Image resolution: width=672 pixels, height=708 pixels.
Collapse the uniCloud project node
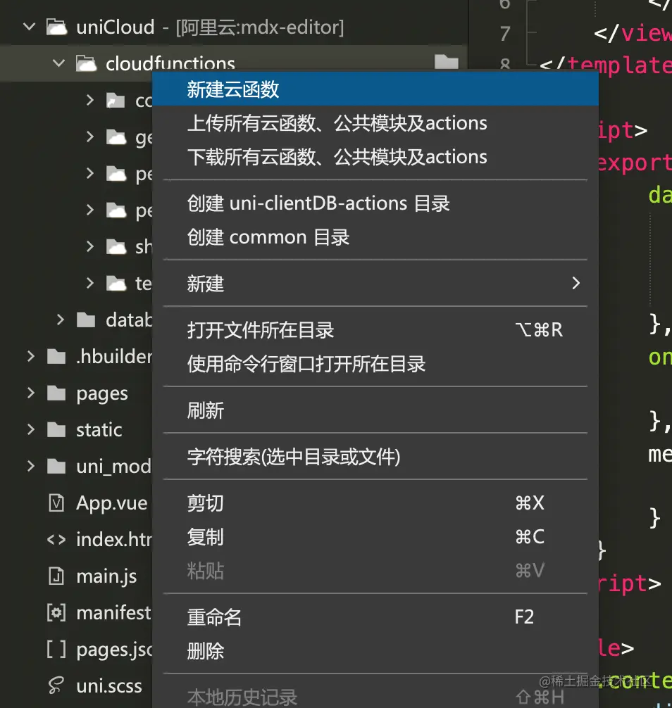28,27
